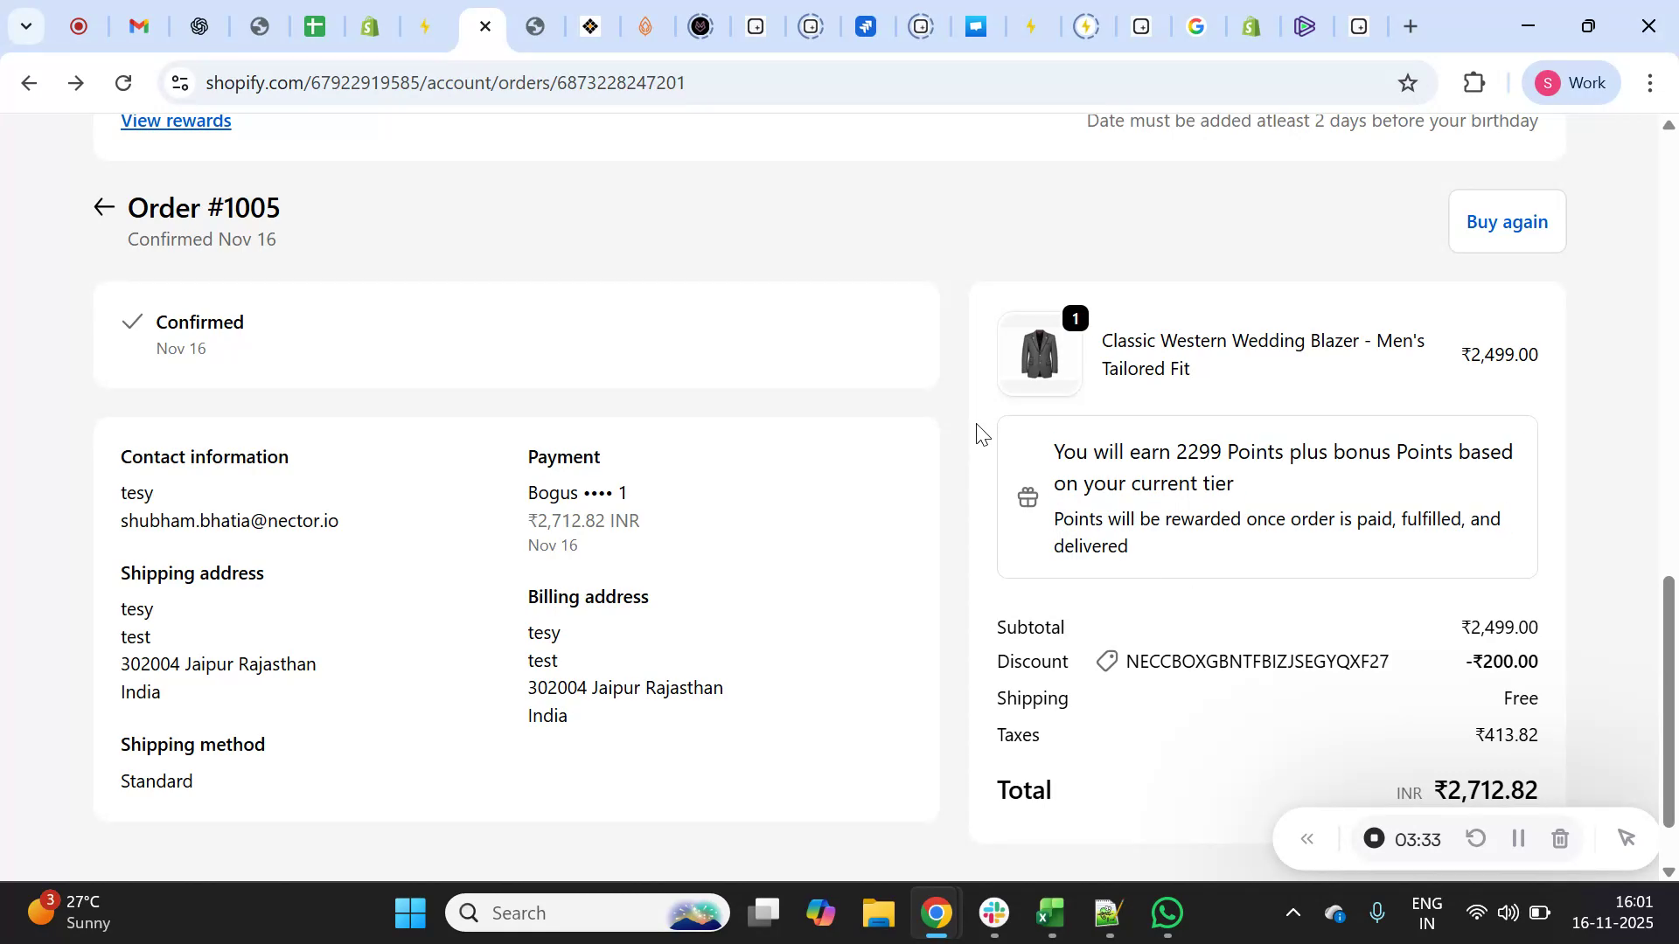Pause the ongoing screen recording
Image resolution: width=1679 pixels, height=944 pixels.
click(x=1519, y=838)
